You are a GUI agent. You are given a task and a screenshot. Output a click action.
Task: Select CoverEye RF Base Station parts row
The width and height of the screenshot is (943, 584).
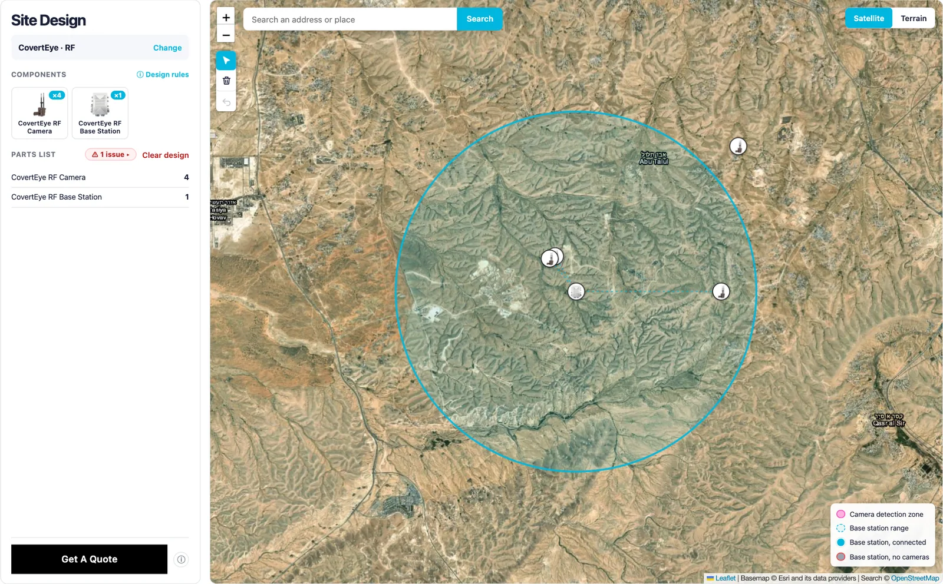100,197
